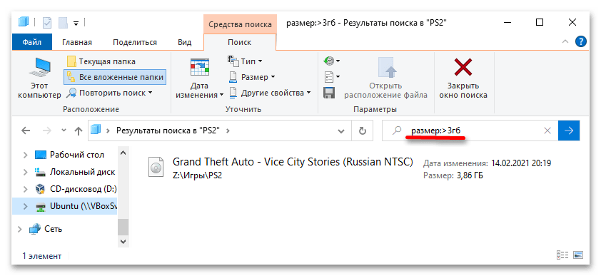The width and height of the screenshot is (601, 276).
Task: Click the navigation pane scrollbar thumb
Action: [x=123, y=227]
